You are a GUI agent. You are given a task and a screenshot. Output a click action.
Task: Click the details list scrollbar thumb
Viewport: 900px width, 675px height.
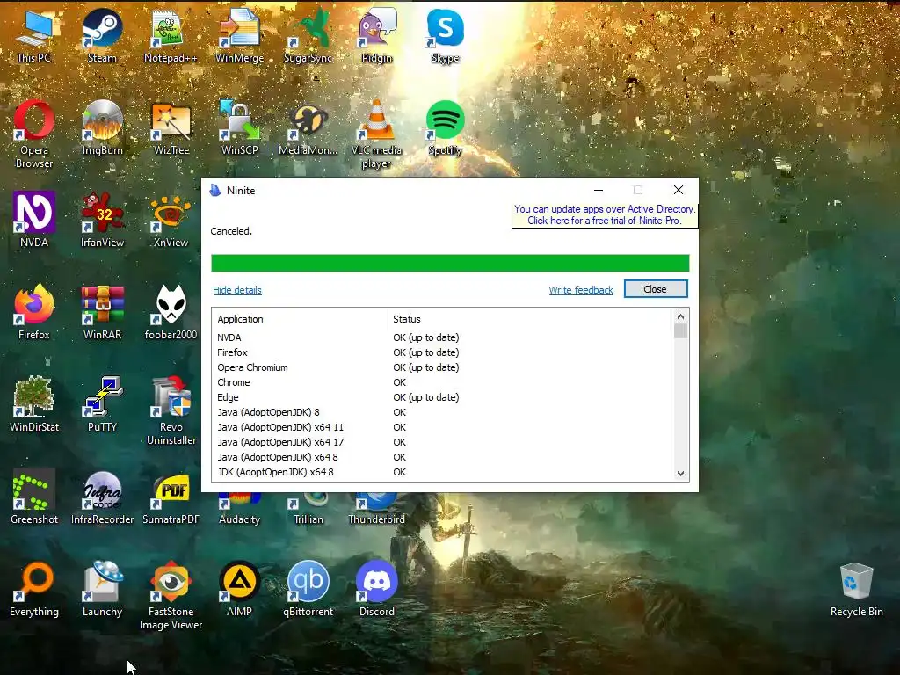681,331
